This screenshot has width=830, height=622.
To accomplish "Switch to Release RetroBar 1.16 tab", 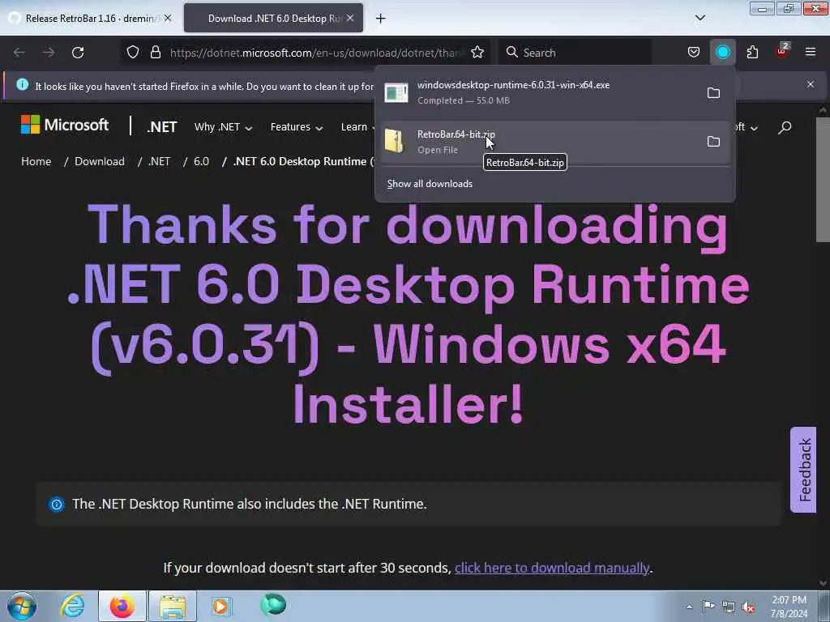I will [90, 19].
